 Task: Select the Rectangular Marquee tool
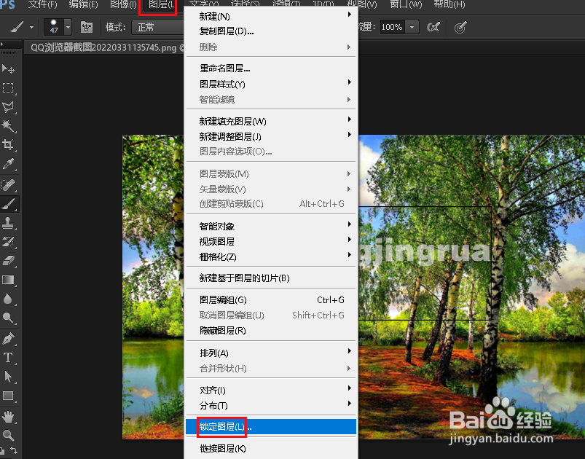pyautogui.click(x=9, y=89)
